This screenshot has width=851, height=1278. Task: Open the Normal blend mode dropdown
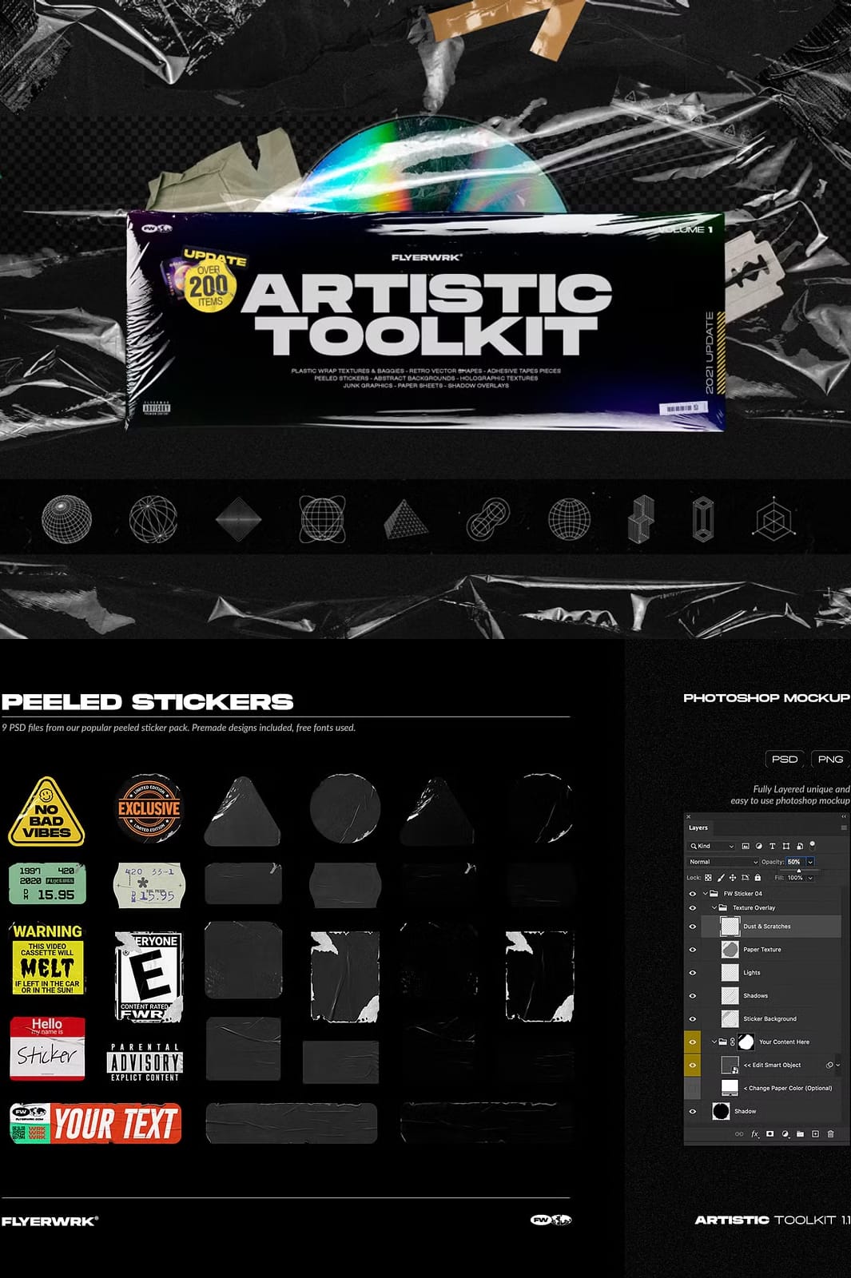[723, 862]
